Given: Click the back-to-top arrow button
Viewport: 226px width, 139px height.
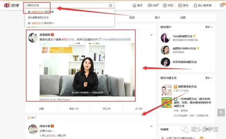Looking at the screenshot, I should [x=221, y=113].
